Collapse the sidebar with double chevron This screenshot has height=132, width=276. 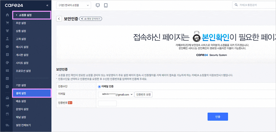tap(47, 6)
